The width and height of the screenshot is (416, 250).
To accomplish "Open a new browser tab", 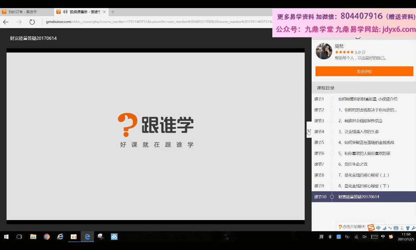I will pyautogui.click(x=113, y=12).
